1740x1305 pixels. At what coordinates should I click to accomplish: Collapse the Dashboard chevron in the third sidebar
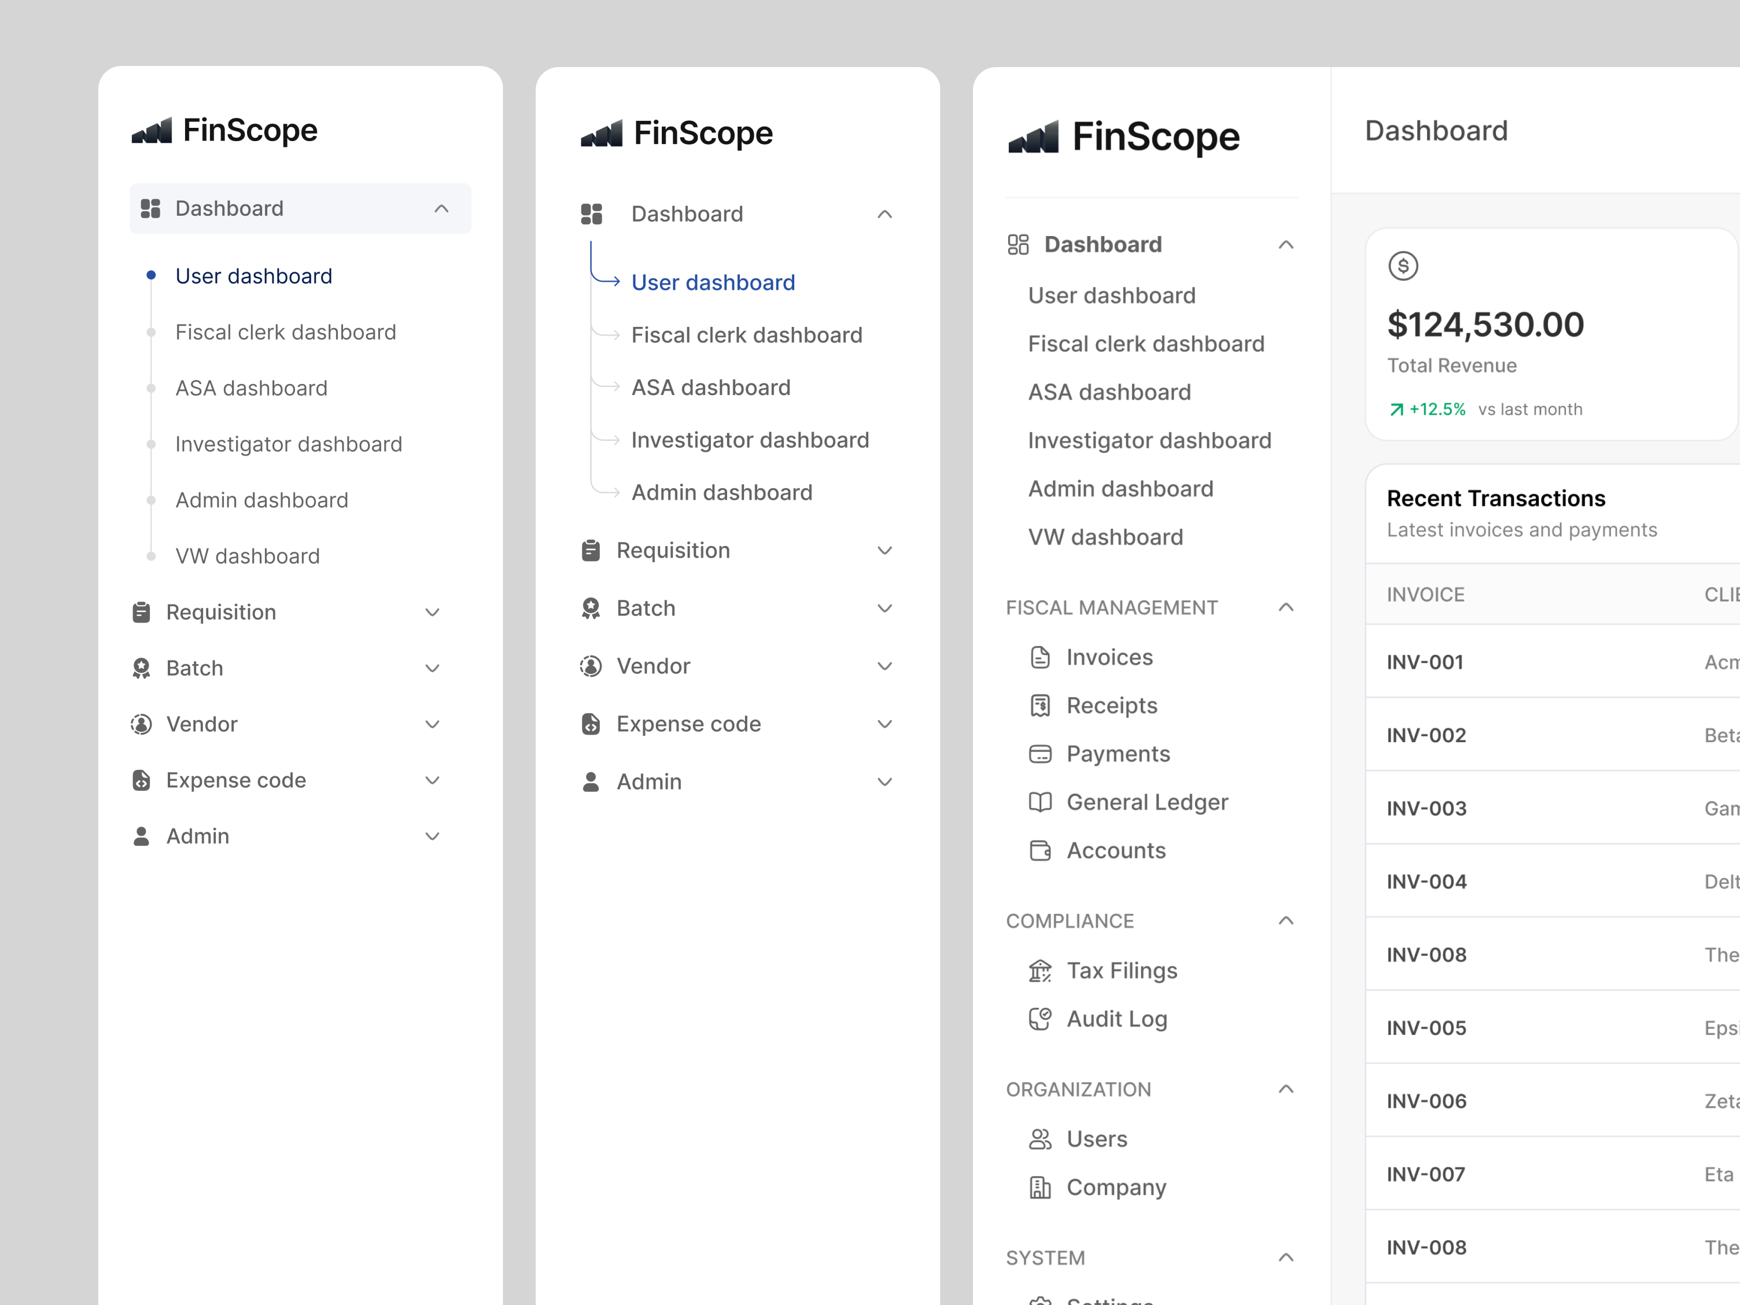pos(1286,245)
